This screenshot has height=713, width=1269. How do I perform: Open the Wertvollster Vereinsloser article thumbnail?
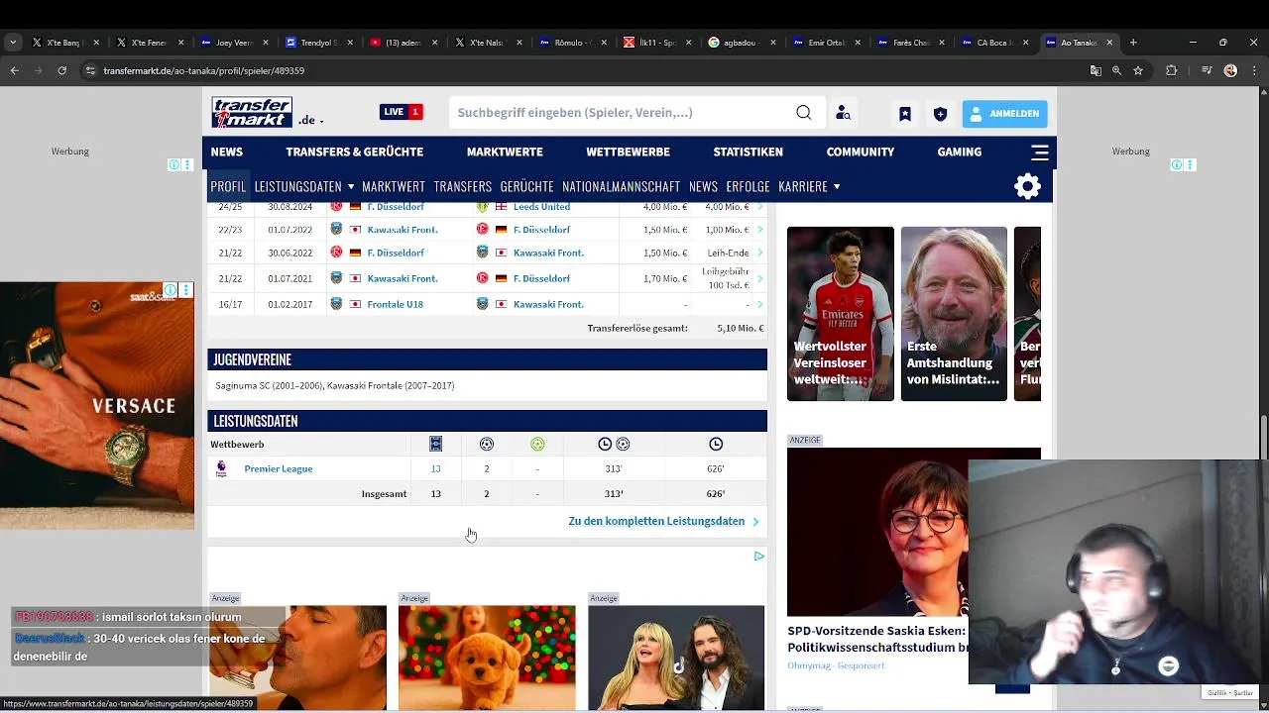(x=841, y=314)
